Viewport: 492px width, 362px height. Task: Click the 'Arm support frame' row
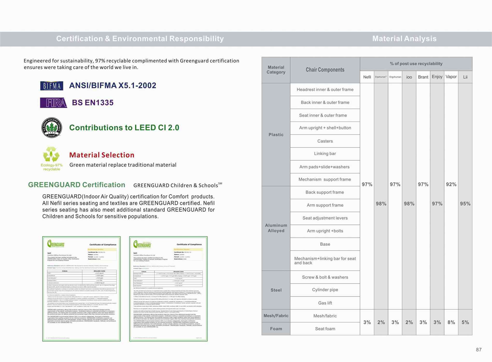325,205
